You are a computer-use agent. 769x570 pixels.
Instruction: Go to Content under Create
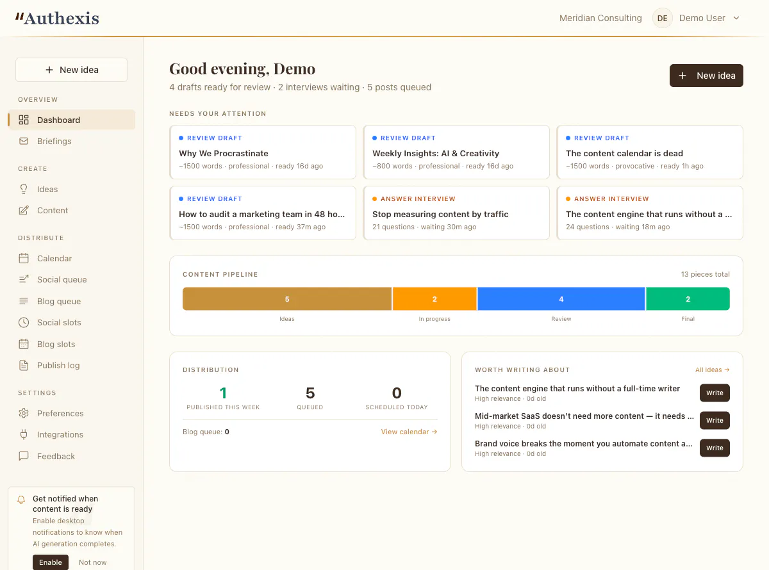pos(72,210)
